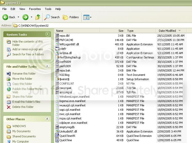Image resolution: width=192 pixels, height=143 pixels.
Task: Sort by the Name column header
Action: (x=77, y=31)
